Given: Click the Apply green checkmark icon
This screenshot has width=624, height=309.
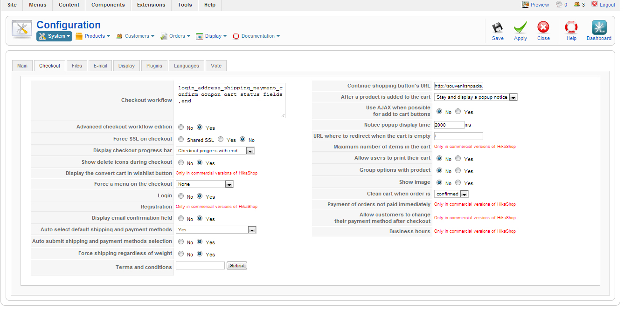Looking at the screenshot, I should coord(520,27).
